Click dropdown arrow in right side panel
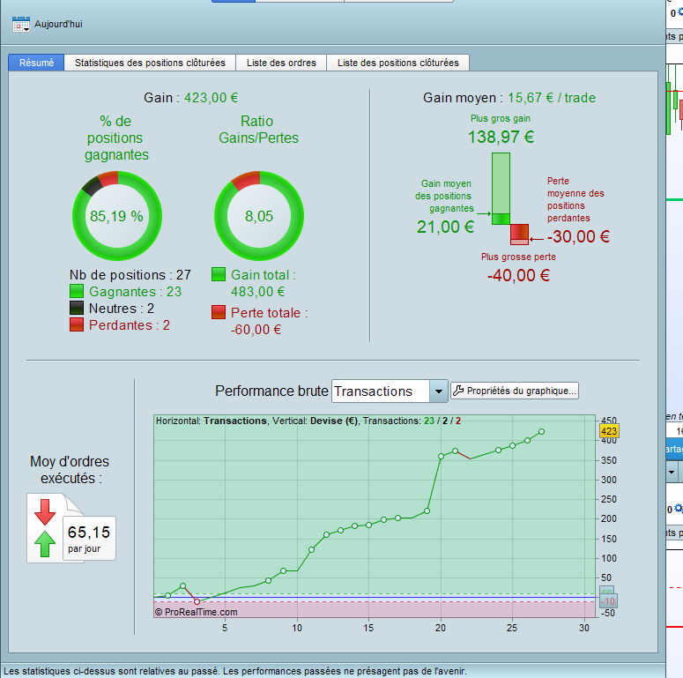This screenshot has height=678, width=683. [x=672, y=473]
